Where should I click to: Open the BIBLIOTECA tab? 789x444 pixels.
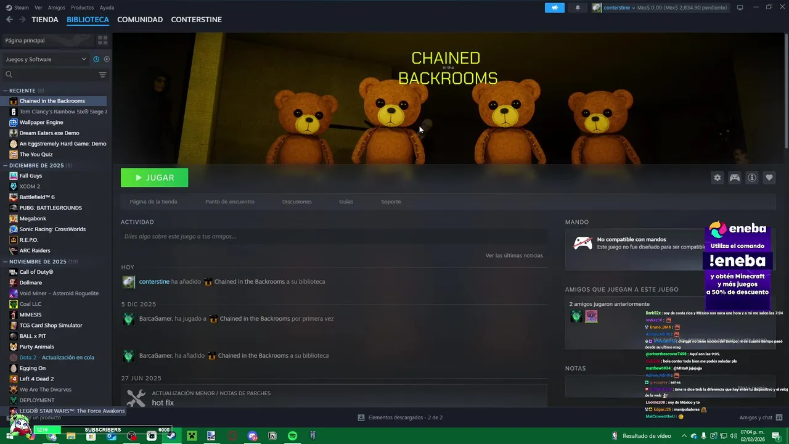pyautogui.click(x=88, y=20)
